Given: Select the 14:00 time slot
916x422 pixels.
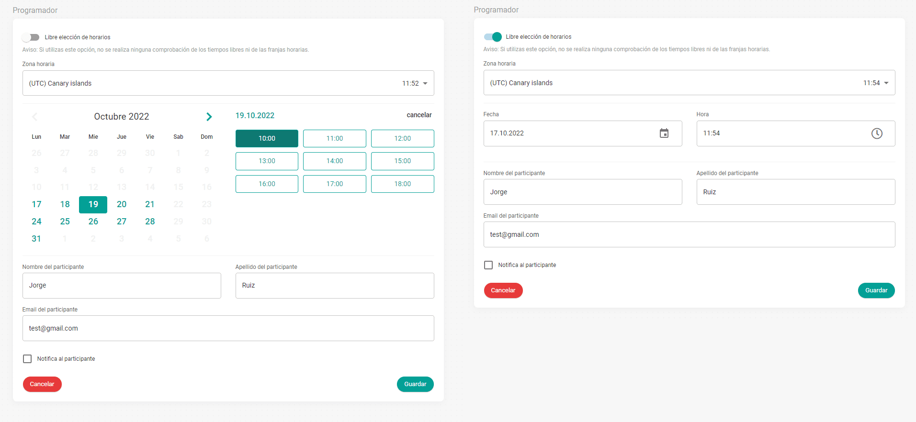Looking at the screenshot, I should [335, 161].
